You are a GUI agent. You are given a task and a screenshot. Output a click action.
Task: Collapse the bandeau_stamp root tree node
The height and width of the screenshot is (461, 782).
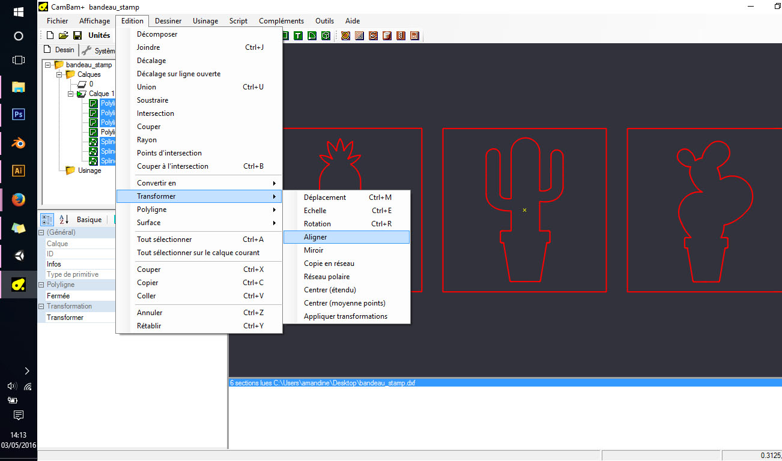[48, 65]
